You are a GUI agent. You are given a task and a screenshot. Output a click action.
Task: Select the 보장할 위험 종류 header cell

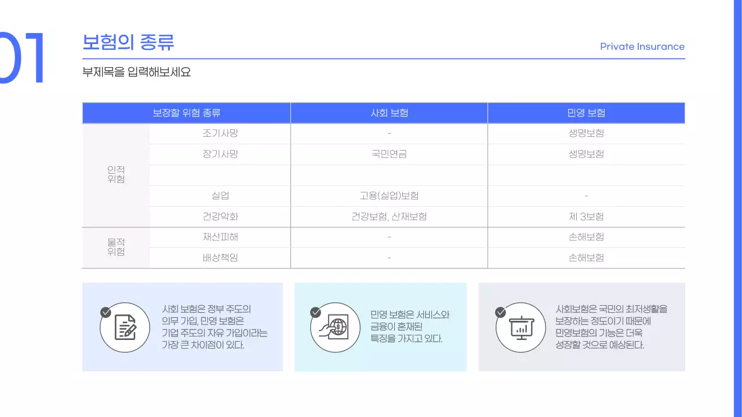(186, 112)
